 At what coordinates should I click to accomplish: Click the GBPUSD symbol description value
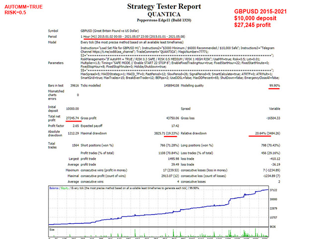pyautogui.click(x=109, y=31)
